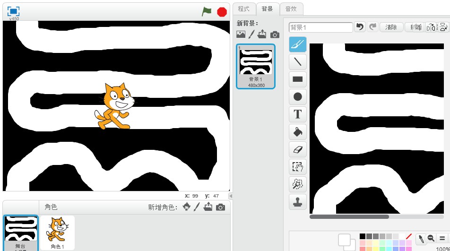Select the 舞台 stage thumbnail
450x251 pixels.
(x=20, y=233)
